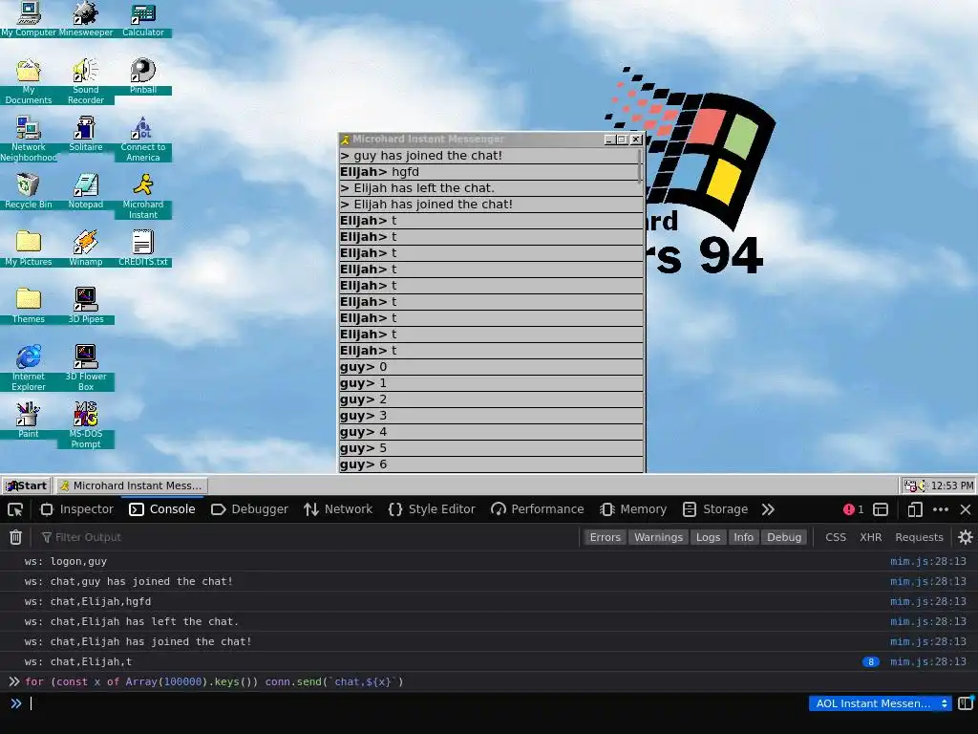Toggle the CSS console filter
Image resolution: width=978 pixels, height=734 pixels.
click(x=835, y=537)
